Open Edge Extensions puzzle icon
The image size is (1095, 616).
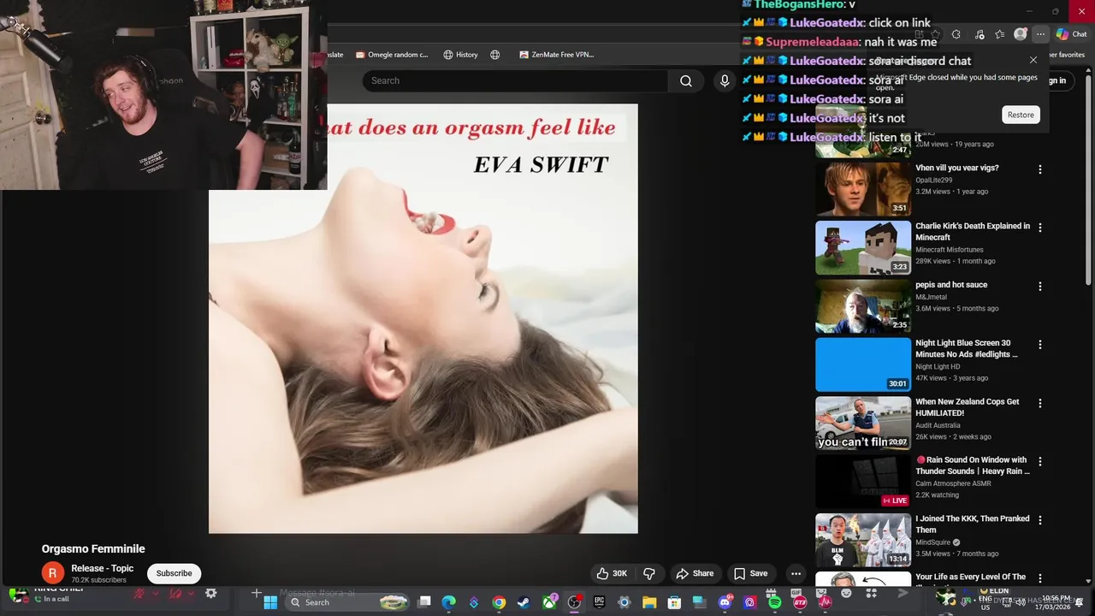click(956, 34)
